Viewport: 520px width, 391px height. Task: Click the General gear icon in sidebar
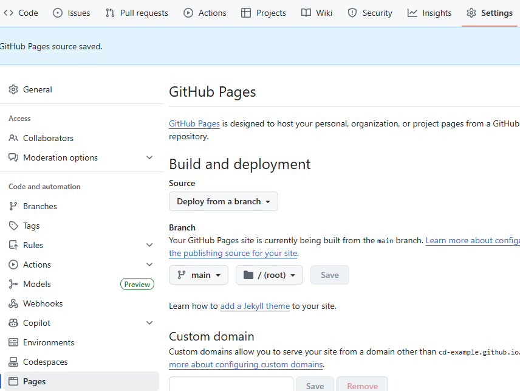13,89
